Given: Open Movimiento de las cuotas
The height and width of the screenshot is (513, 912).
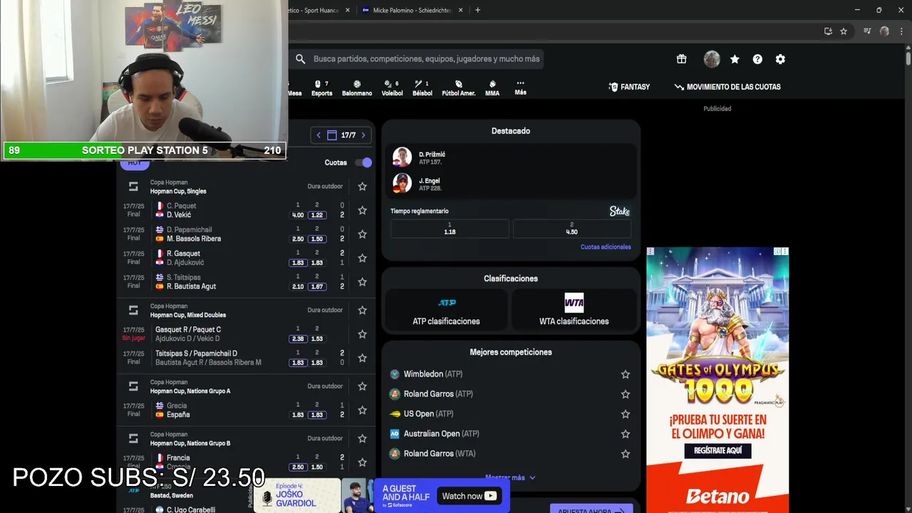Looking at the screenshot, I should (x=727, y=87).
